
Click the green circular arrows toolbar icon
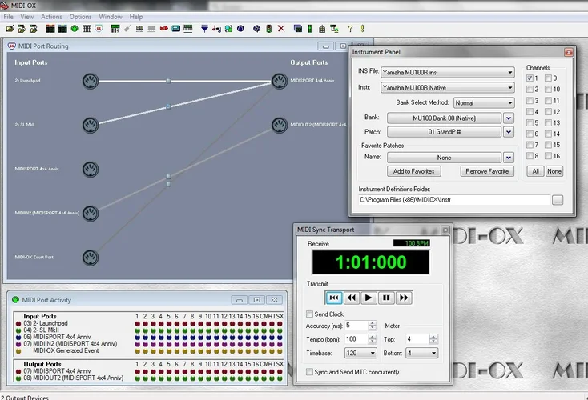(x=228, y=29)
